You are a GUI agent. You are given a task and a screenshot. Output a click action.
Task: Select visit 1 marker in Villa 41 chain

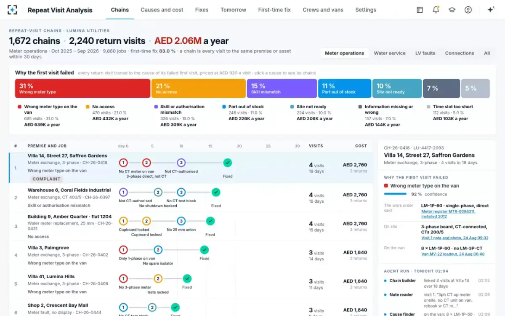tap(123, 279)
